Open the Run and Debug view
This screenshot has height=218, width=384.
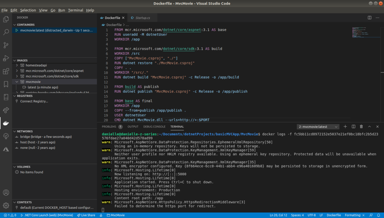point(6,58)
